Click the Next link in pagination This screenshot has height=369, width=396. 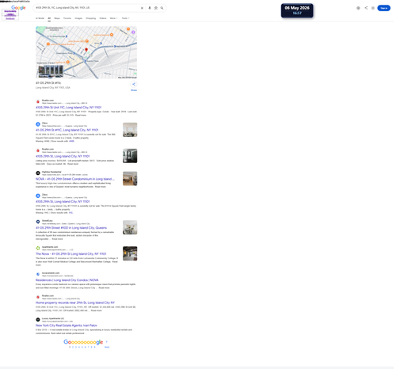point(107,347)
